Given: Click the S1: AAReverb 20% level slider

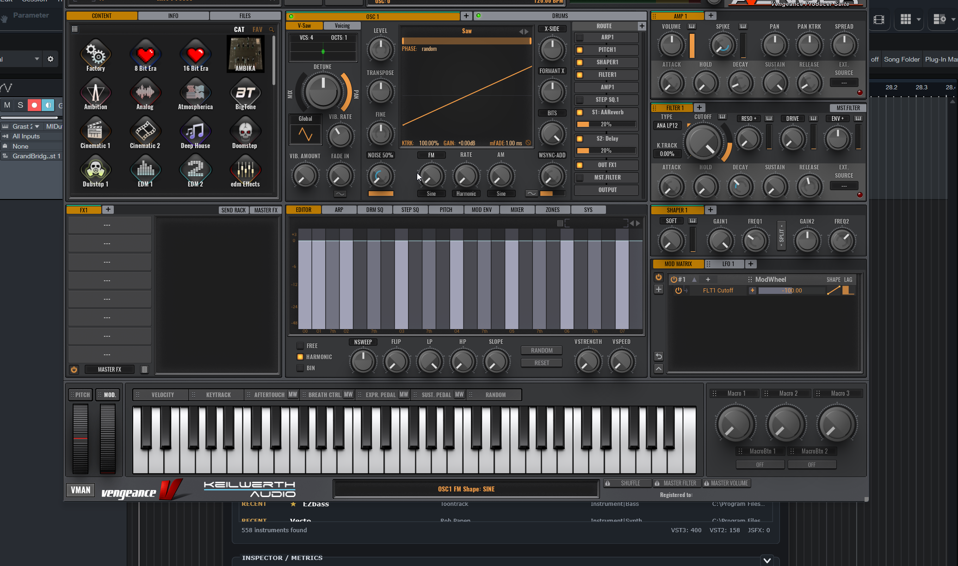Looking at the screenshot, I should pos(606,124).
